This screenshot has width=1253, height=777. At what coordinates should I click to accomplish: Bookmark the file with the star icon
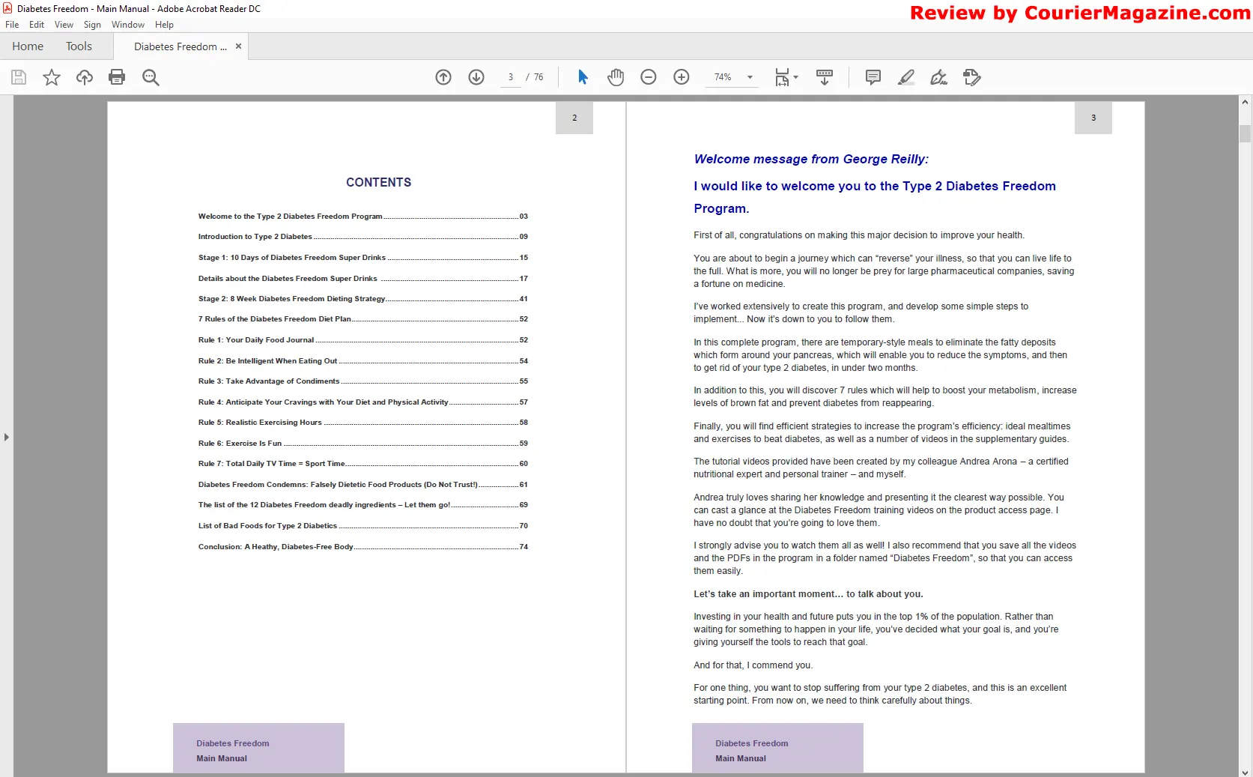pos(52,77)
